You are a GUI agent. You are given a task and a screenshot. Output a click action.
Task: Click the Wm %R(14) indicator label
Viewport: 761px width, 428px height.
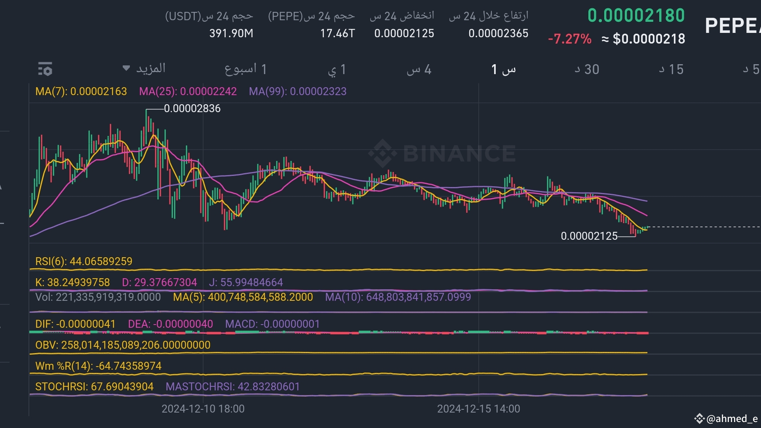point(98,366)
